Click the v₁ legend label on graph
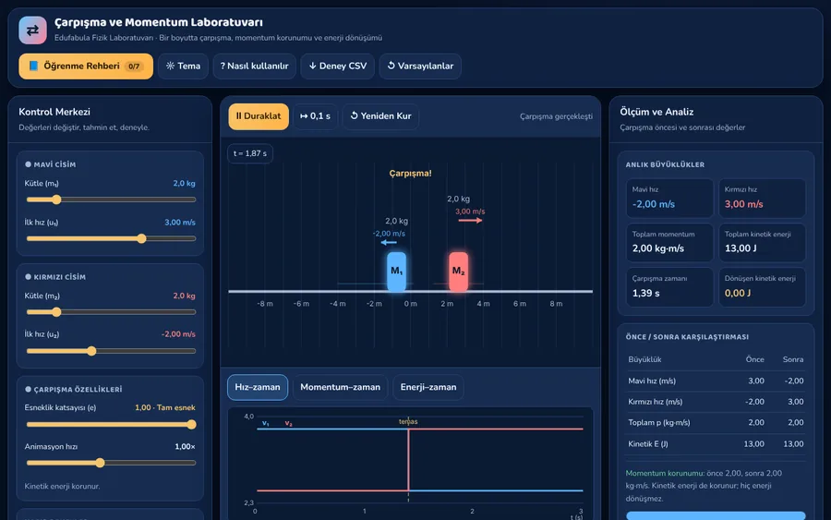 point(266,424)
